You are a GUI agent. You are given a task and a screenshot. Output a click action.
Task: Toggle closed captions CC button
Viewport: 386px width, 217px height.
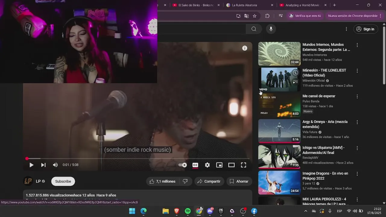[195, 165]
